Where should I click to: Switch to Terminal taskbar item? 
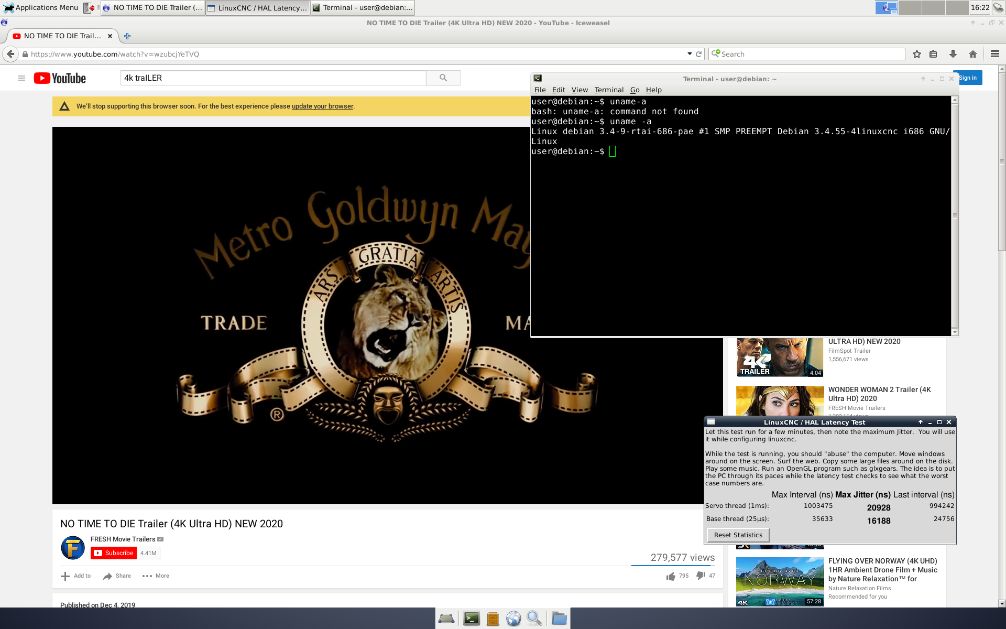point(362,7)
